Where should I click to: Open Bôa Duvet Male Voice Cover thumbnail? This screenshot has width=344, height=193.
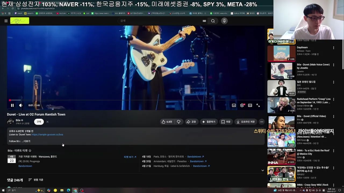point(281,70)
